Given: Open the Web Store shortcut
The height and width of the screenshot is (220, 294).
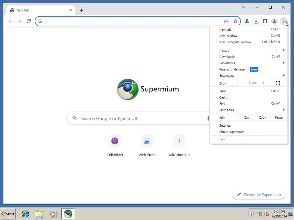Looking at the screenshot, I should 147,146.
